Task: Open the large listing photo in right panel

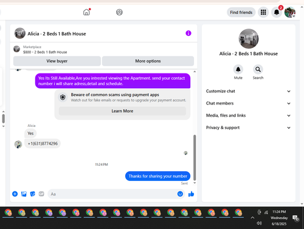Action: pyautogui.click(x=249, y=39)
